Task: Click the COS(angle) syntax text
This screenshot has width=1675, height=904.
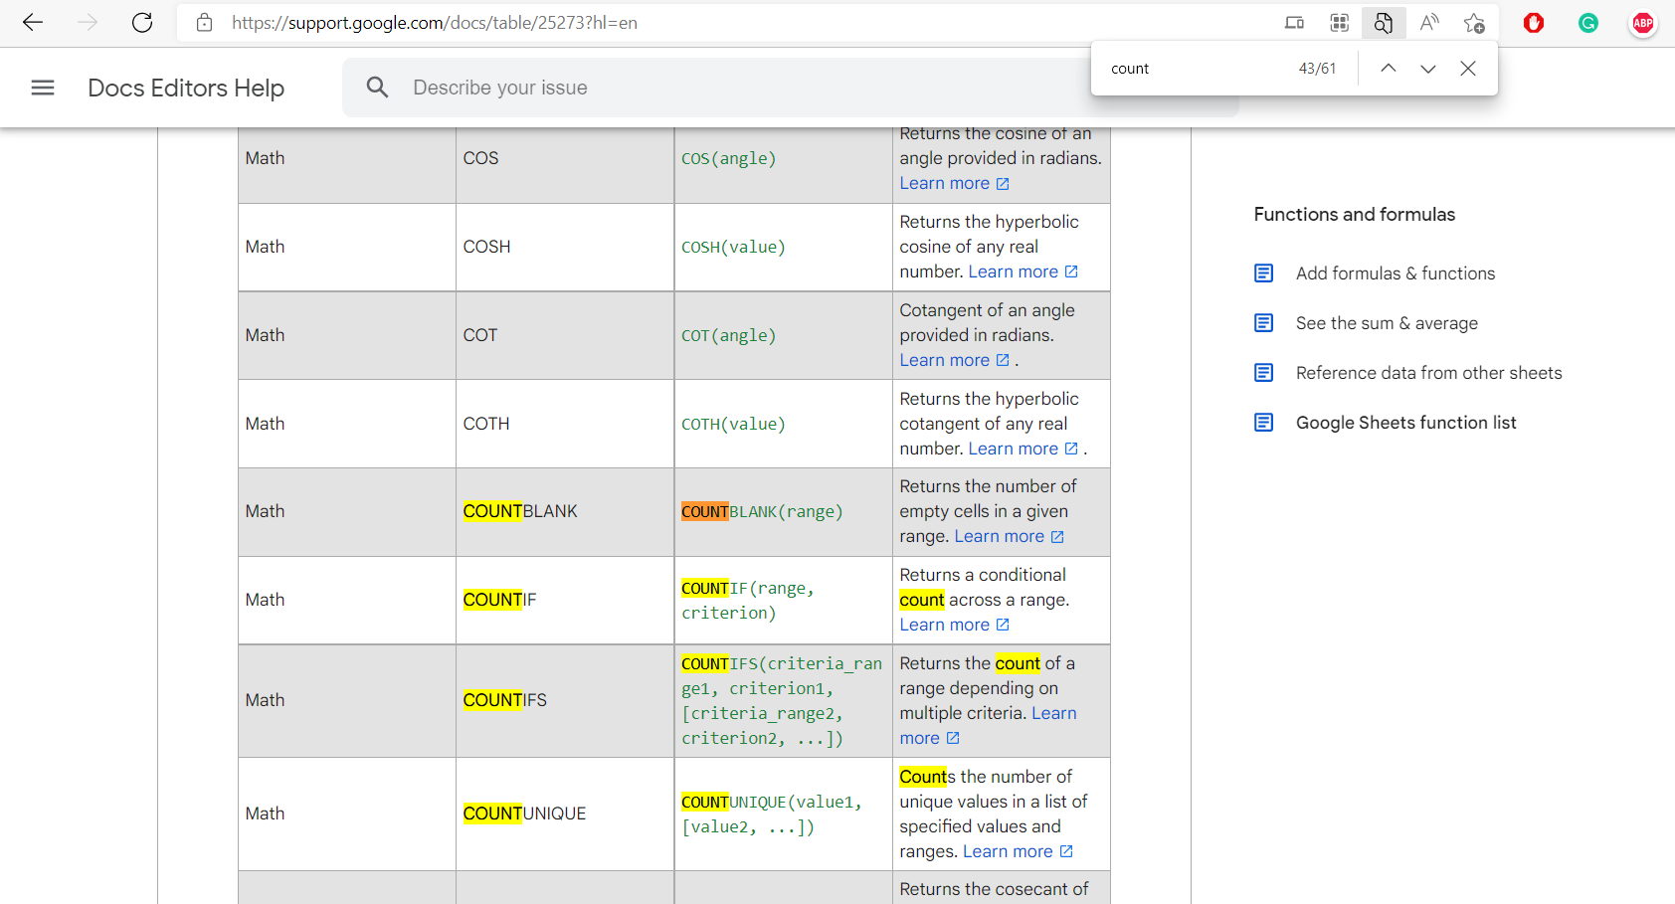Action: tap(729, 158)
